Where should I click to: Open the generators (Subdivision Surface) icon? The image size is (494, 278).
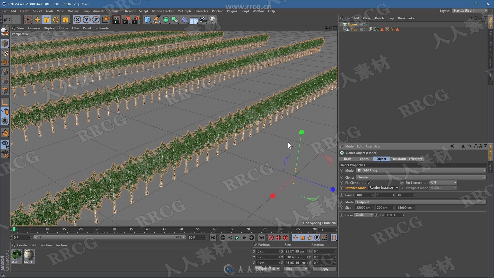tap(166, 20)
